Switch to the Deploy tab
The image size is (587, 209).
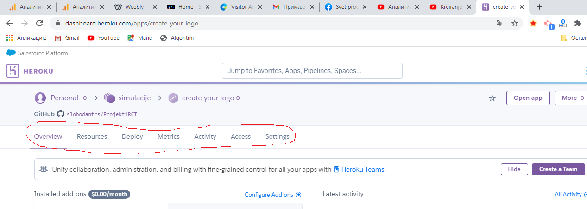133,136
